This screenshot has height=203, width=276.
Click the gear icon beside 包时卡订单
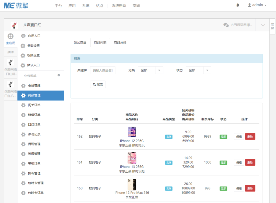(23, 193)
